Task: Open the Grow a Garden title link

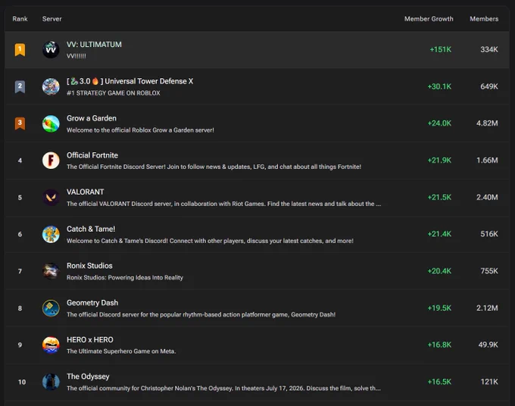Action: tap(92, 118)
